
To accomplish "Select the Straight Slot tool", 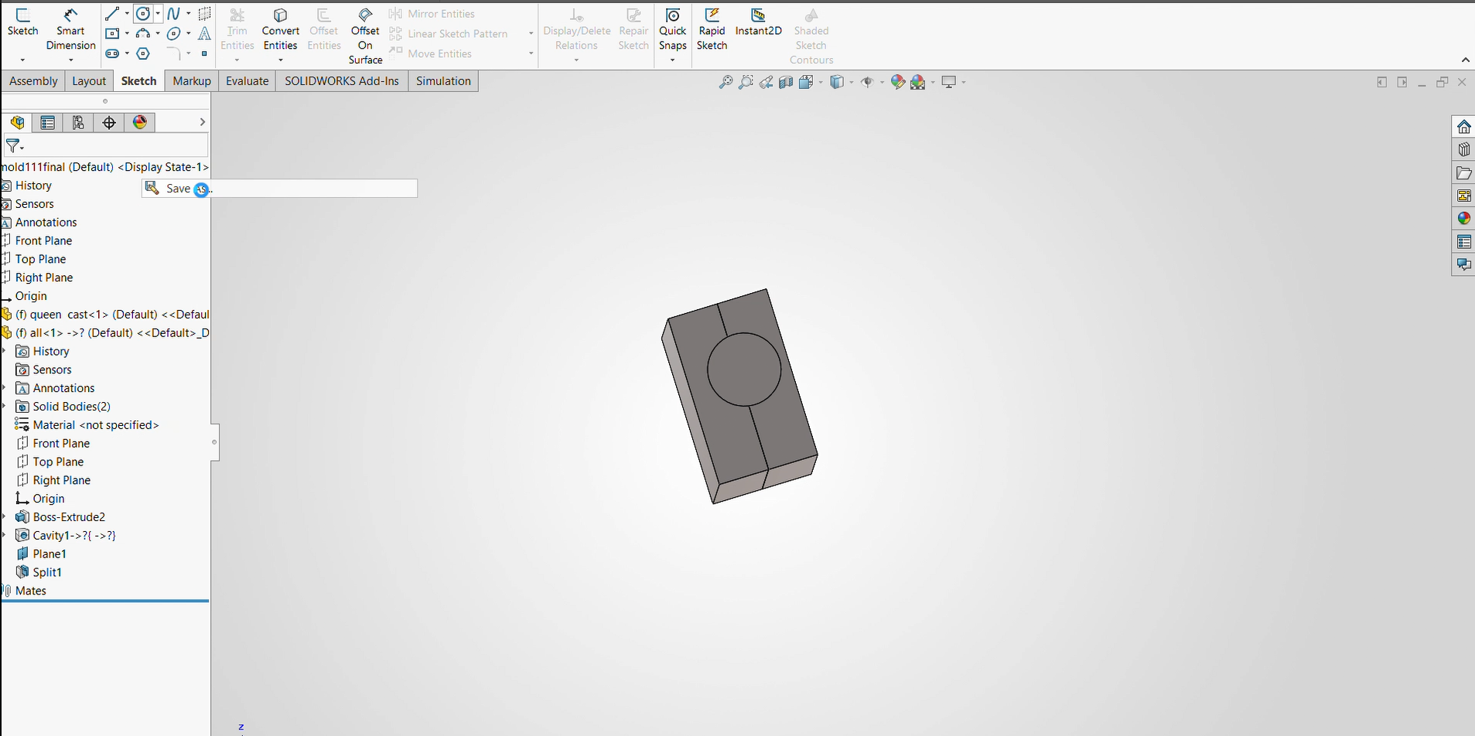I will [112, 53].
